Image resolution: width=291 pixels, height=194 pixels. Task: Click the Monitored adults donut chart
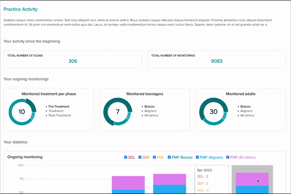point(213,112)
